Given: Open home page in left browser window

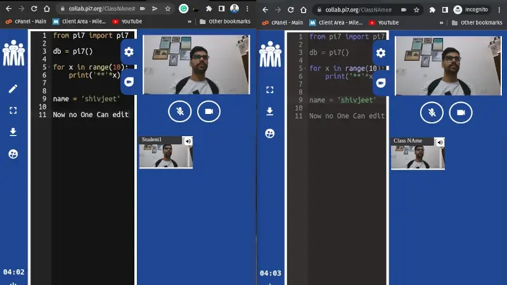Looking at the screenshot, I should coord(47,9).
